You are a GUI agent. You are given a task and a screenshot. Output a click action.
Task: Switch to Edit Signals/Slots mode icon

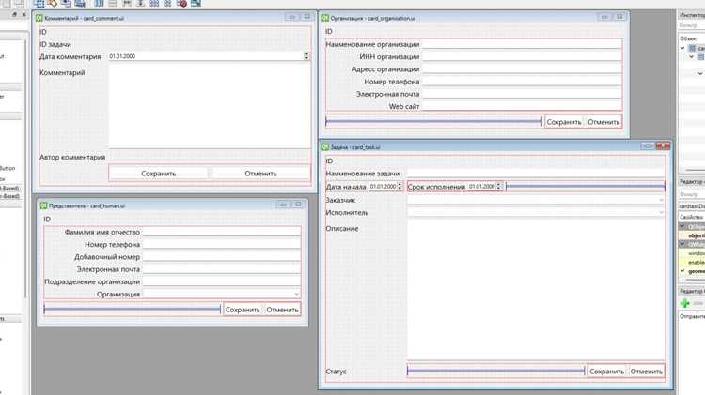tap(53, 3)
